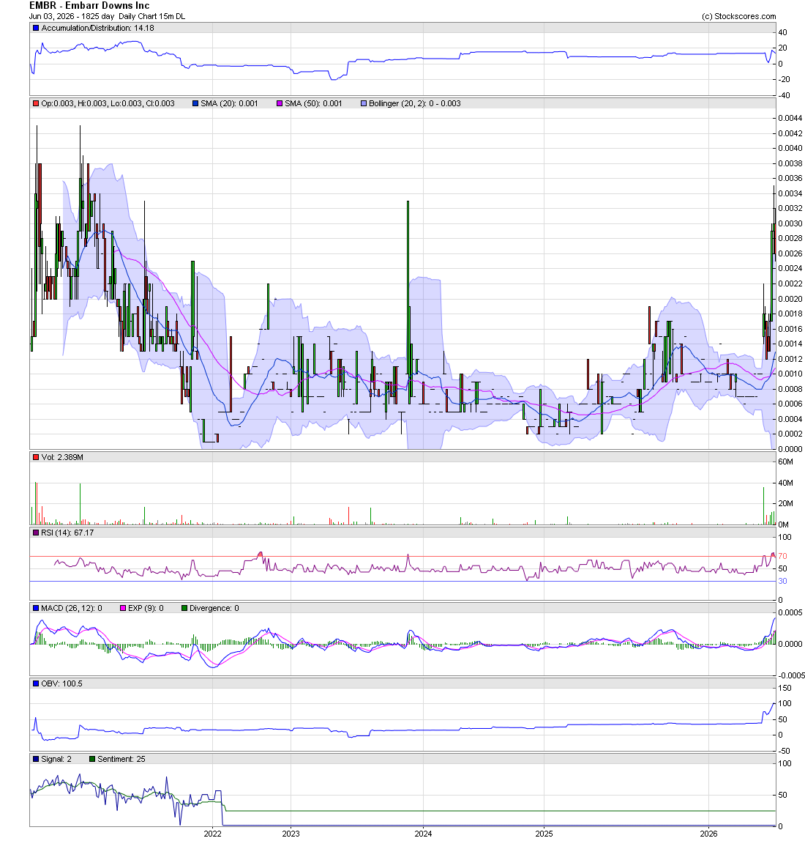The width and height of the screenshot is (805, 849).
Task: Click the 'Signal: 2' label
Action: 56,759
